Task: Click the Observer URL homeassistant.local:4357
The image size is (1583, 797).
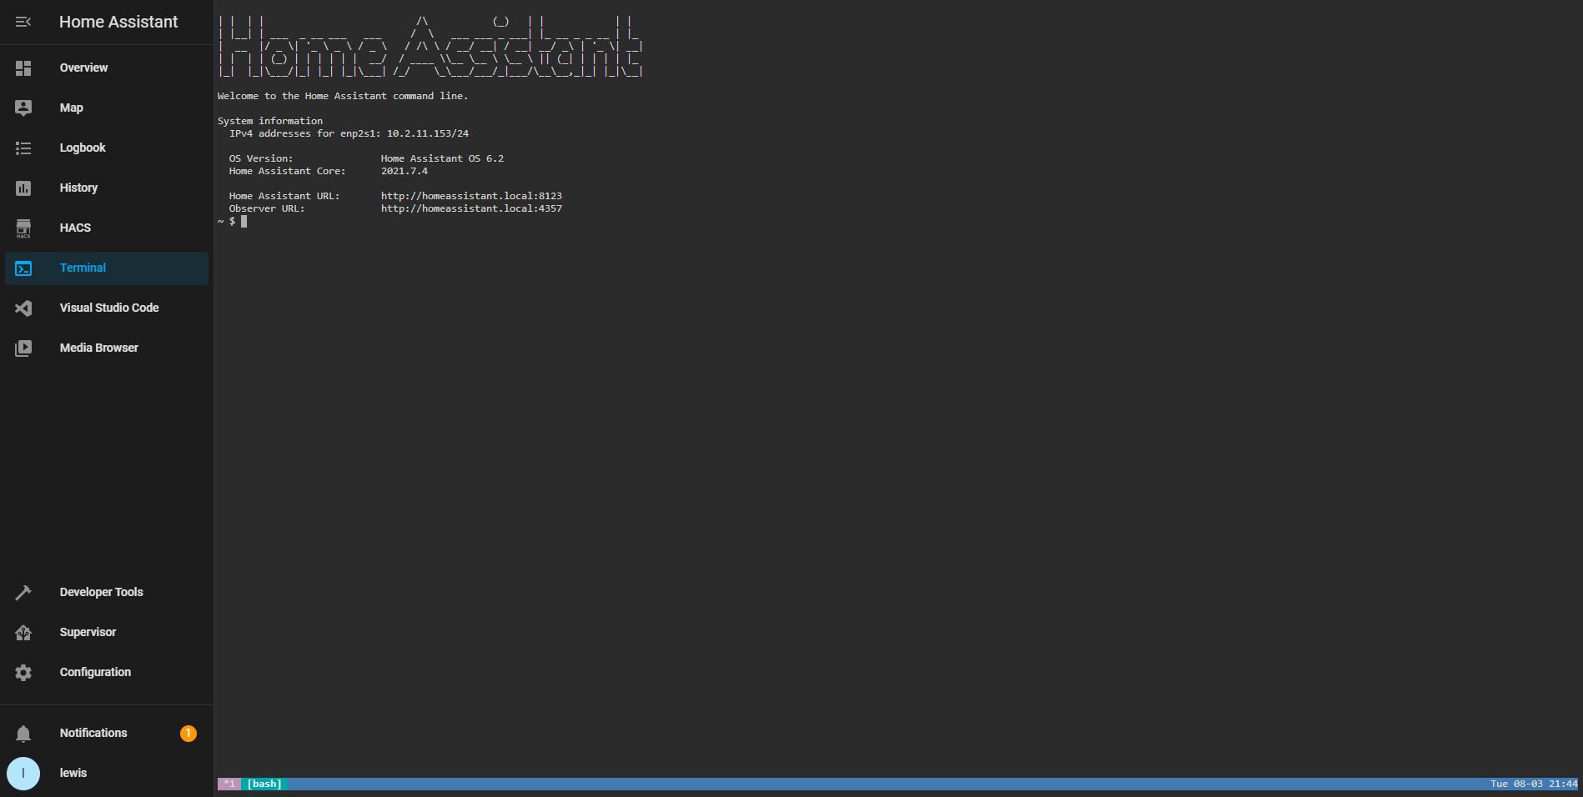Action: tap(471, 208)
